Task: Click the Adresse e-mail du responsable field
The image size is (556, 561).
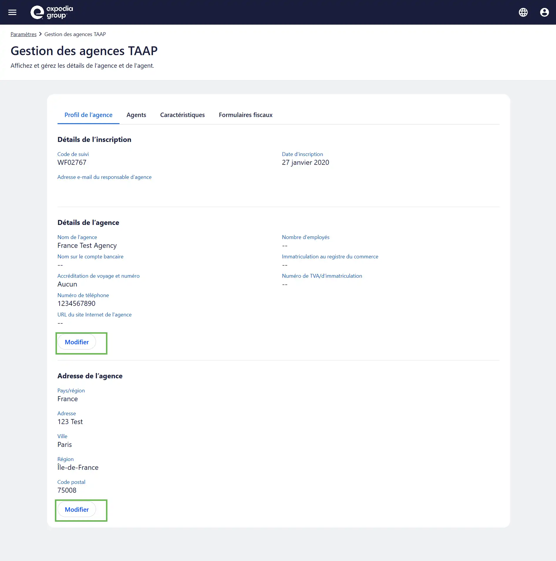Action: pyautogui.click(x=105, y=177)
